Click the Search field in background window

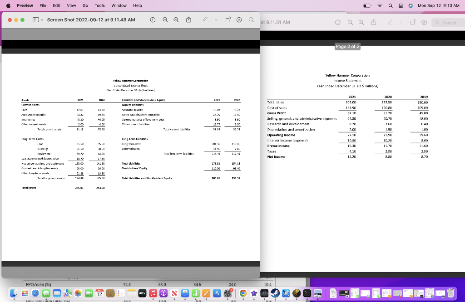pyautogui.click(x=448, y=23)
